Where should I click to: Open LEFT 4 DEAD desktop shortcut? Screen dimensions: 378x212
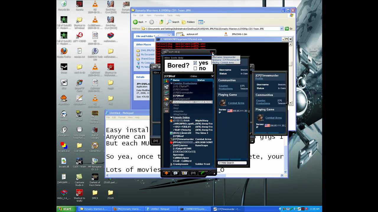tap(79, 37)
